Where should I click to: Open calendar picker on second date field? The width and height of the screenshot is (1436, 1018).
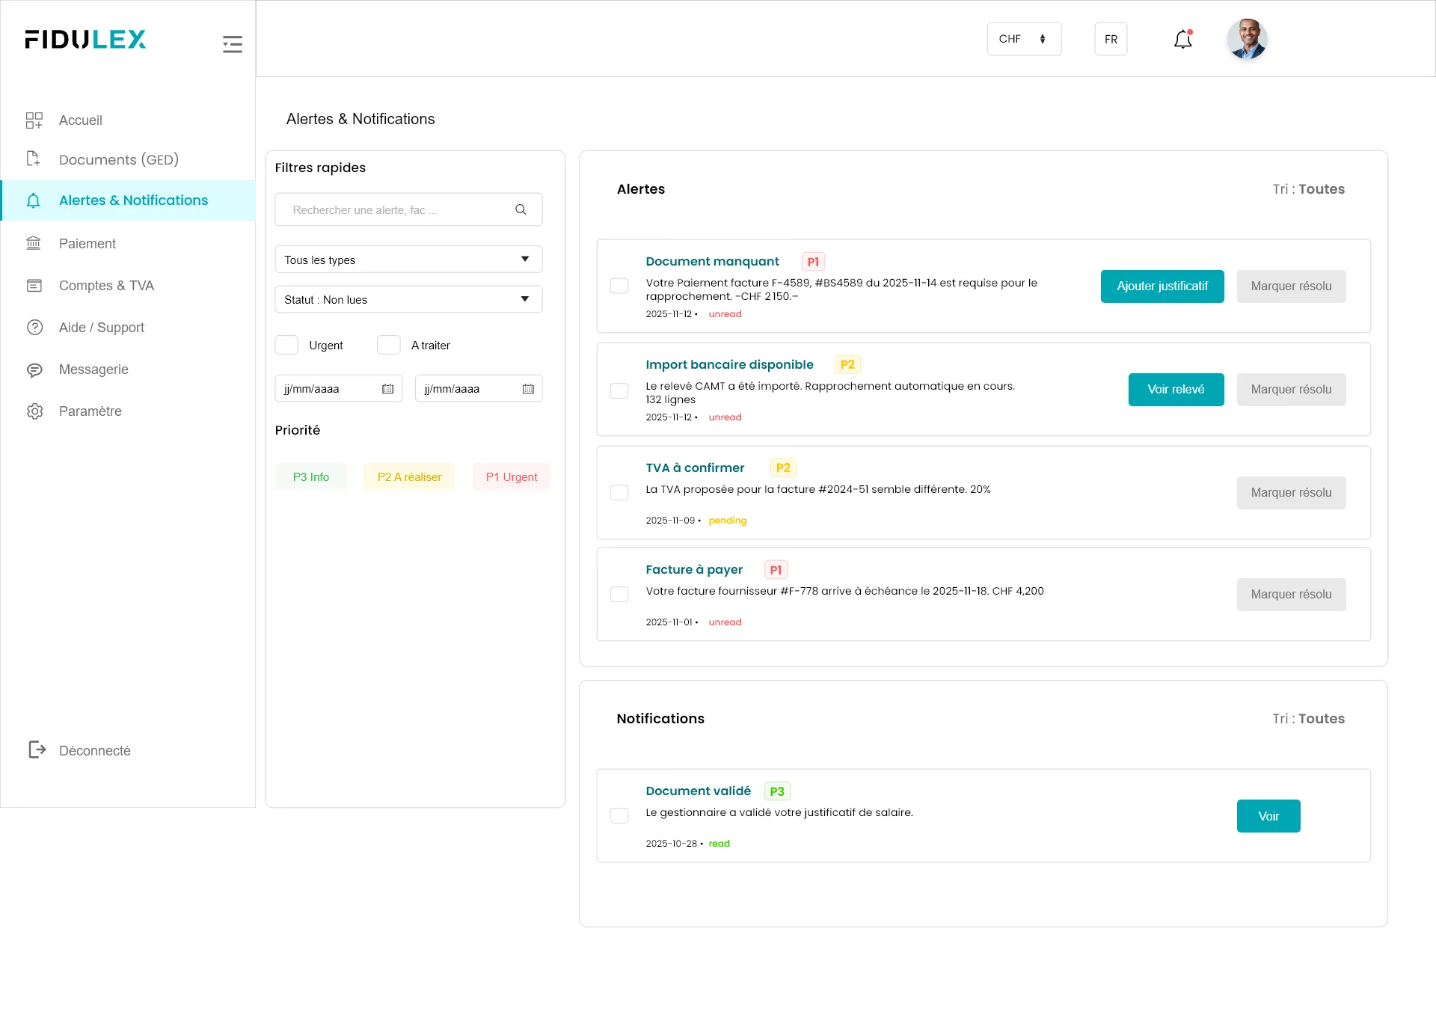(x=528, y=389)
